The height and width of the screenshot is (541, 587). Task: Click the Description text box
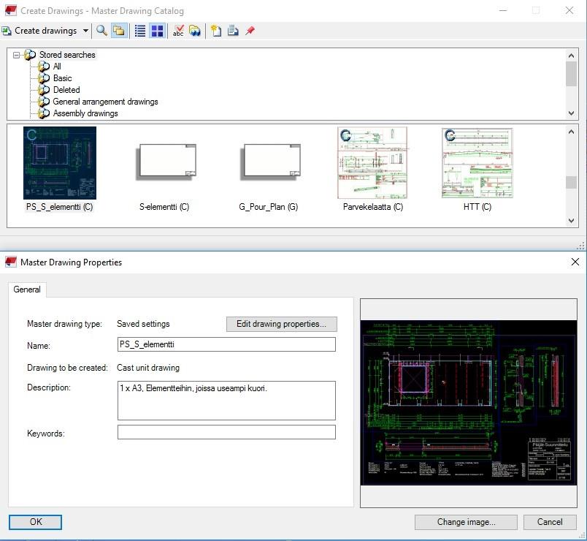point(226,401)
